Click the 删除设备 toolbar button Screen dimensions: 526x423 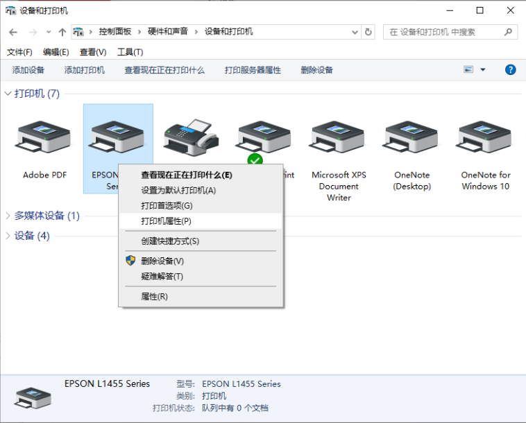316,70
